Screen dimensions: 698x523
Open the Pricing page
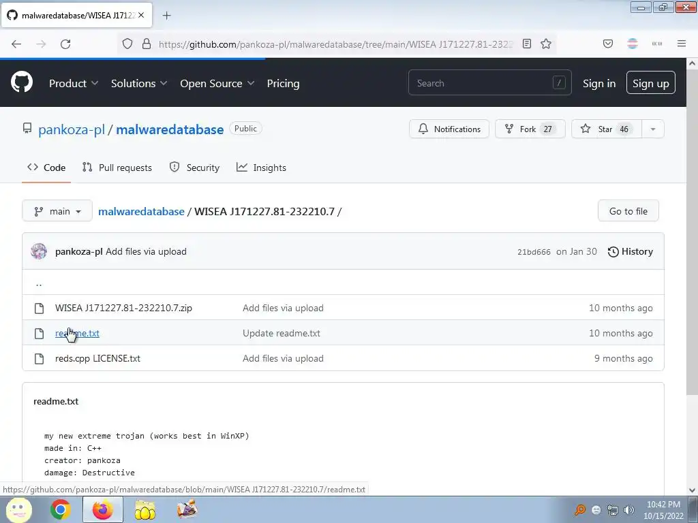pos(283,83)
